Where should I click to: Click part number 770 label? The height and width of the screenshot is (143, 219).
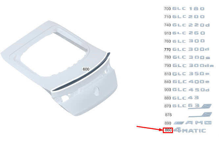click(167, 49)
